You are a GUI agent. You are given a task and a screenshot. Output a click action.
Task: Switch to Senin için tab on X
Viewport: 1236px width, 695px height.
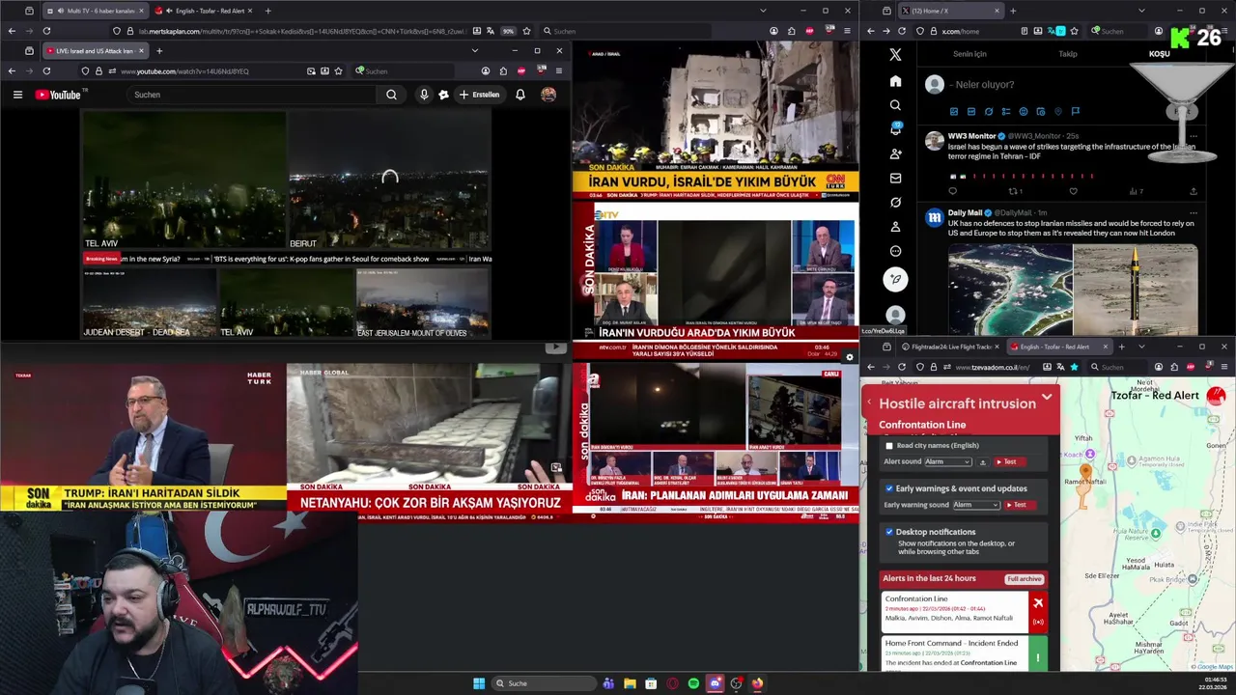(969, 54)
